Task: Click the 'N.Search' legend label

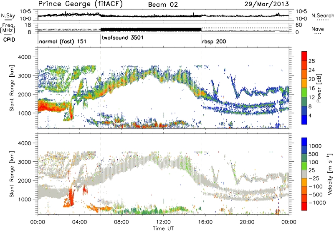Action: tap(322, 15)
